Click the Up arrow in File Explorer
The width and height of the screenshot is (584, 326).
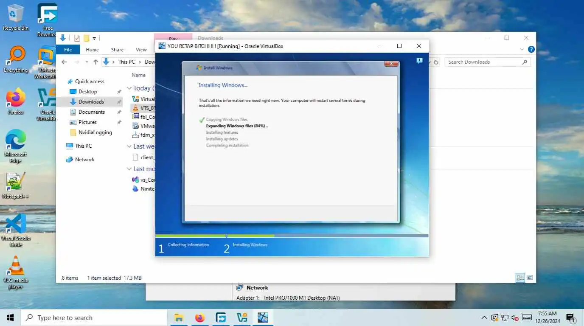coord(96,62)
